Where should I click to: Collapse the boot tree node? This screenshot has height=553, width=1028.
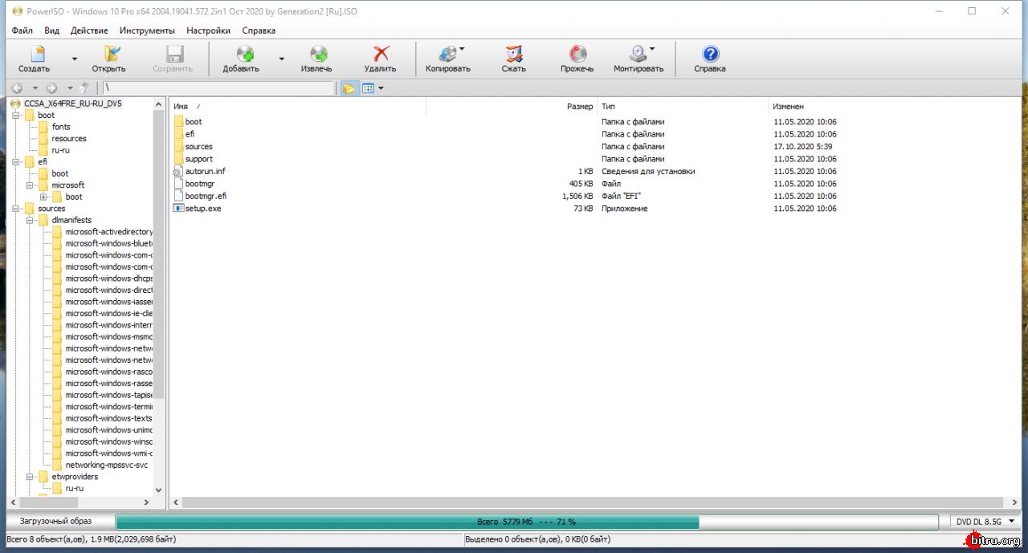click(x=16, y=116)
